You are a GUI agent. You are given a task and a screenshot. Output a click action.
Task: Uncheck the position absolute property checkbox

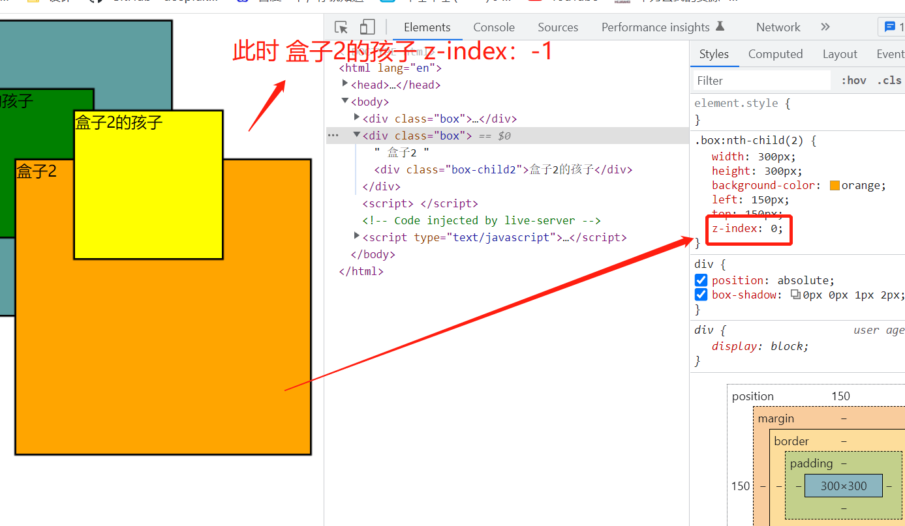701,280
